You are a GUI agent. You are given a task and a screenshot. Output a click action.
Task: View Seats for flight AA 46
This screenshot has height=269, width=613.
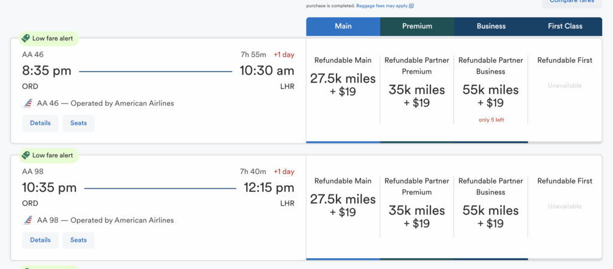(78, 123)
